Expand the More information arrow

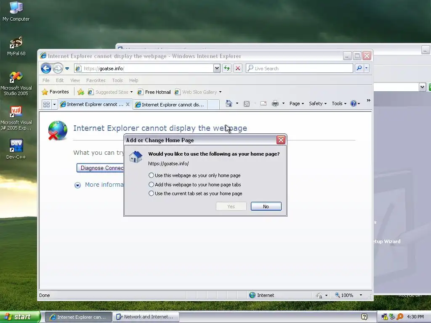click(77, 185)
